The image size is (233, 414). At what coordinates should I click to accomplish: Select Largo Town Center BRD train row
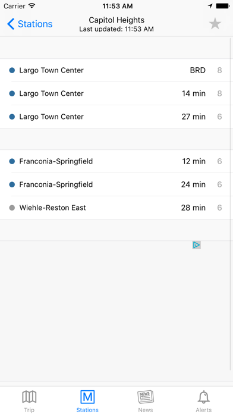click(x=116, y=70)
